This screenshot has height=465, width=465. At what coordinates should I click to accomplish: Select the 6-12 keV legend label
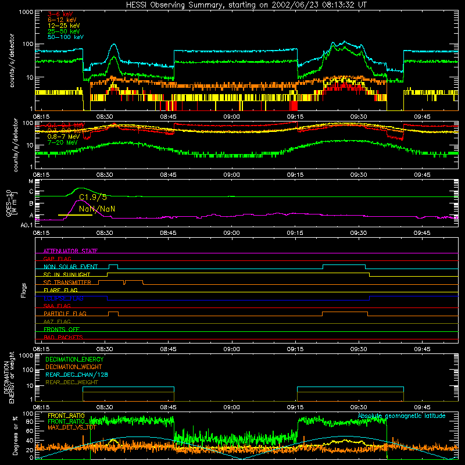pos(62,20)
